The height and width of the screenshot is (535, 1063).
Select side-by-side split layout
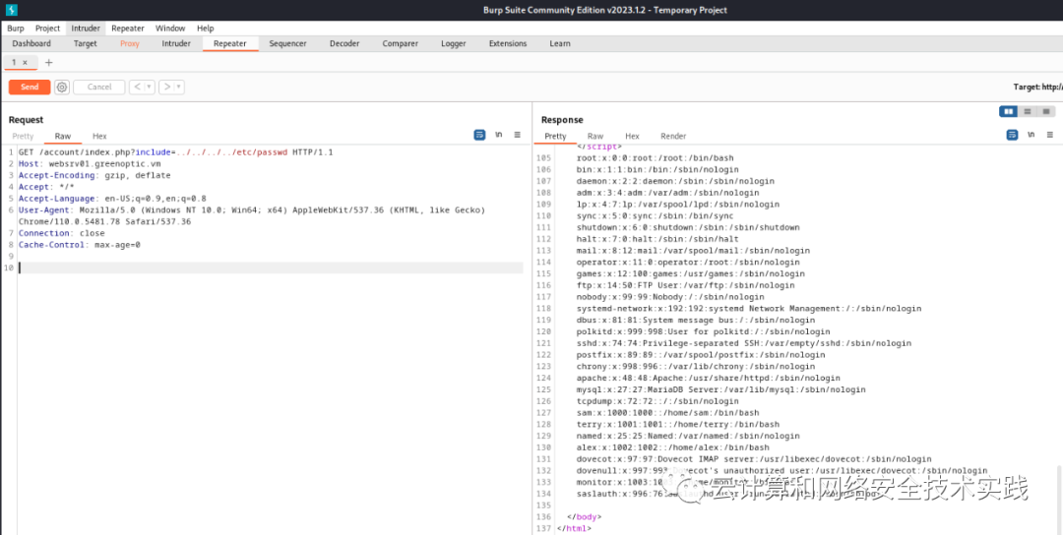point(1008,111)
